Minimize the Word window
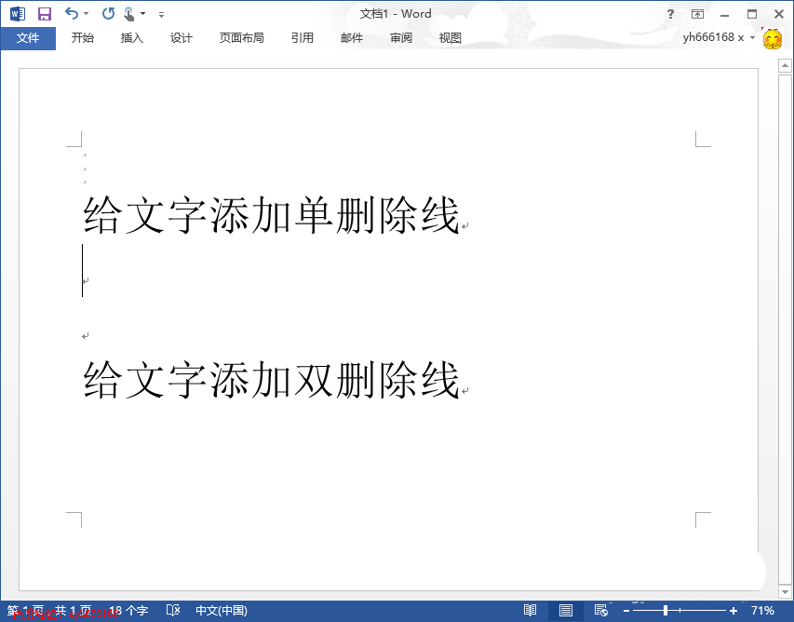 point(725,14)
